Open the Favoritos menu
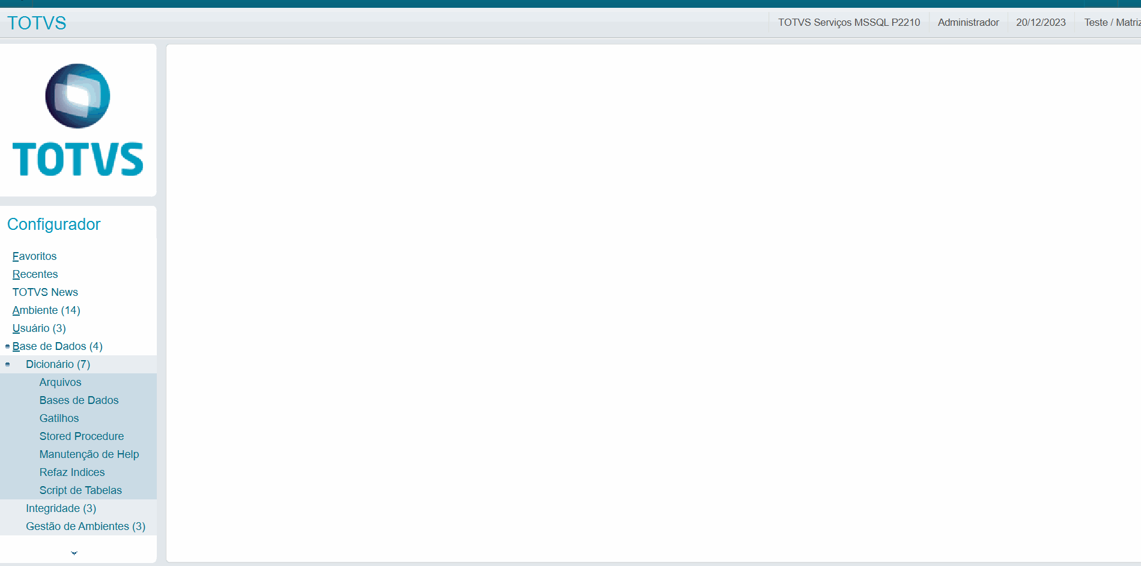Image resolution: width=1141 pixels, height=566 pixels. 34,256
